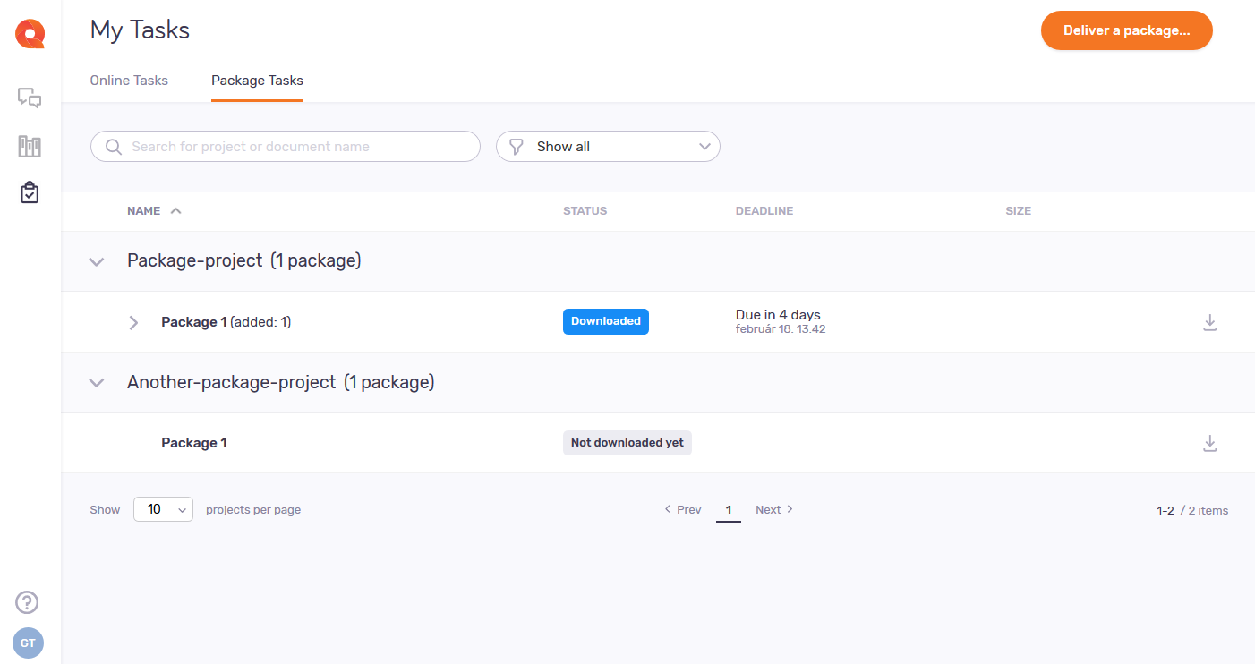The height and width of the screenshot is (664, 1255).
Task: Select the clipboard tasks sidebar icon
Action: pos(30,192)
